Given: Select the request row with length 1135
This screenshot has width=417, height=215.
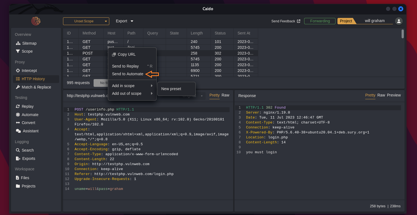Looking at the screenshot, I should [x=160, y=65].
